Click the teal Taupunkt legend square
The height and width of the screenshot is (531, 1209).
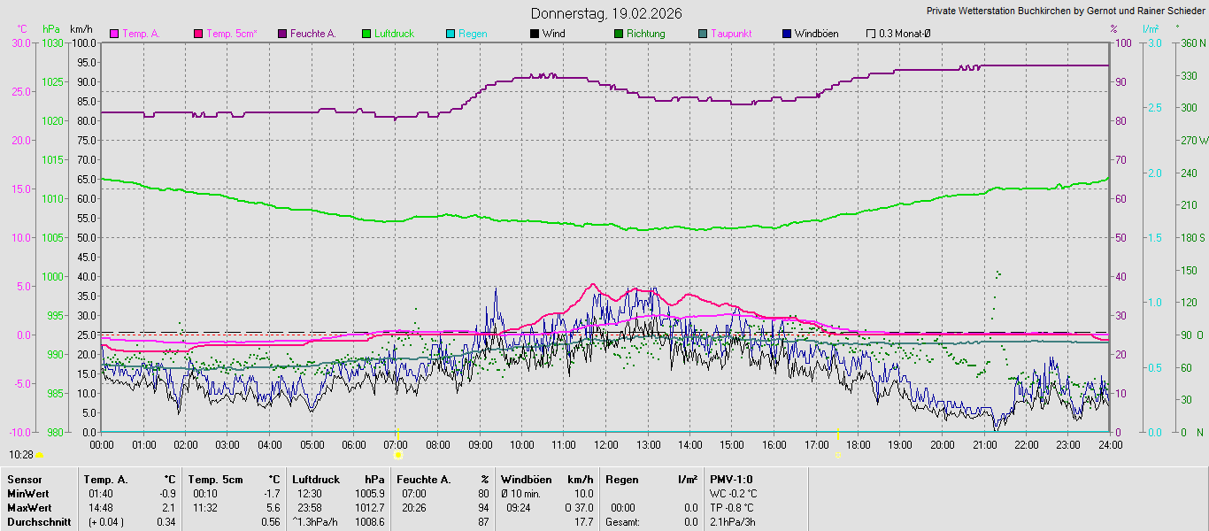703,34
